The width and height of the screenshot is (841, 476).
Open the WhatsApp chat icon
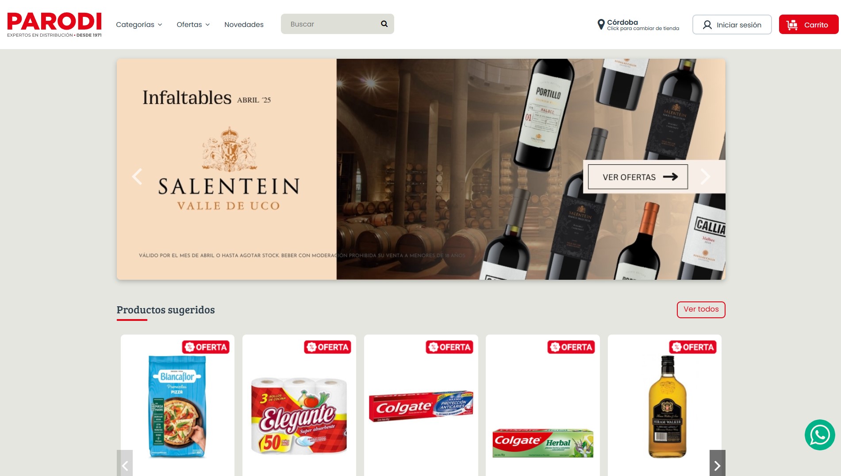tap(820, 435)
